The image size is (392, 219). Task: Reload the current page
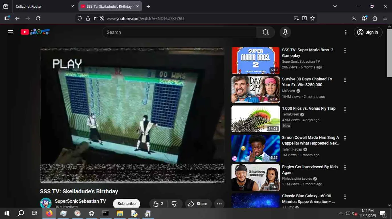click(x=38, y=18)
